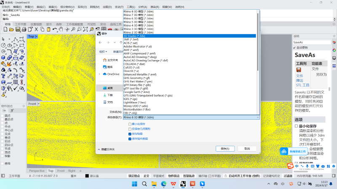Open the 曲线(C) menu
This screenshot has height=189, width=337.
pyautogui.click(x=41, y=7)
